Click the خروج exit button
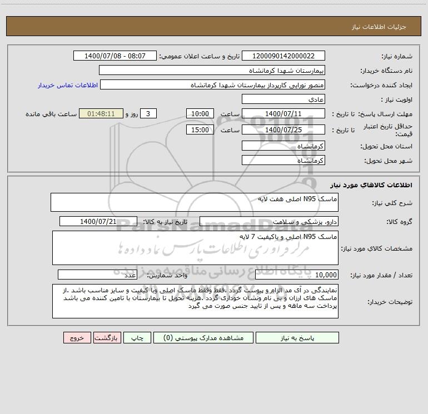Screen dimensions: 428x414 pyautogui.click(x=77, y=338)
